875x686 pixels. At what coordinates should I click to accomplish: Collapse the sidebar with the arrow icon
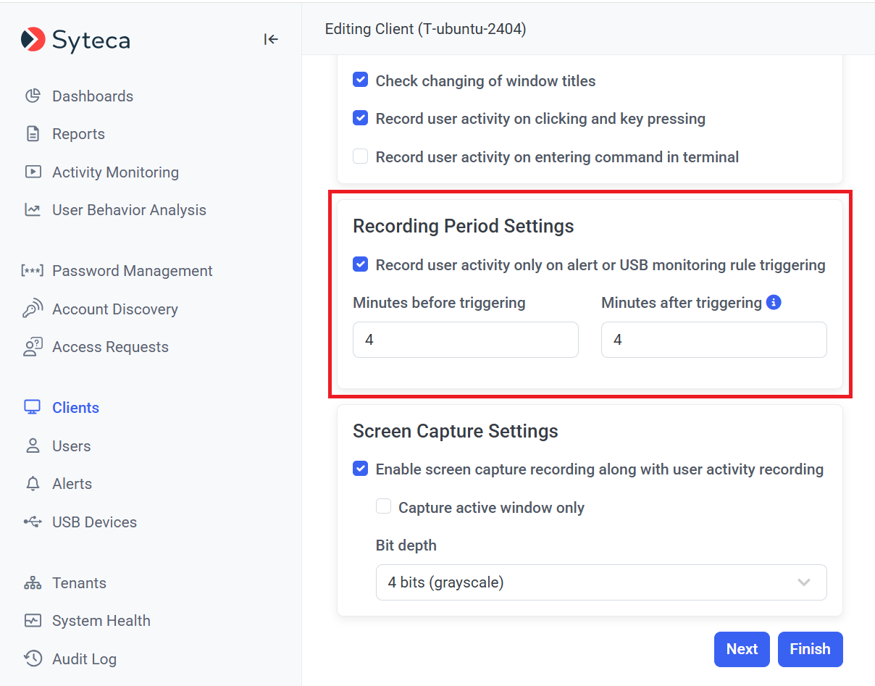tap(271, 39)
